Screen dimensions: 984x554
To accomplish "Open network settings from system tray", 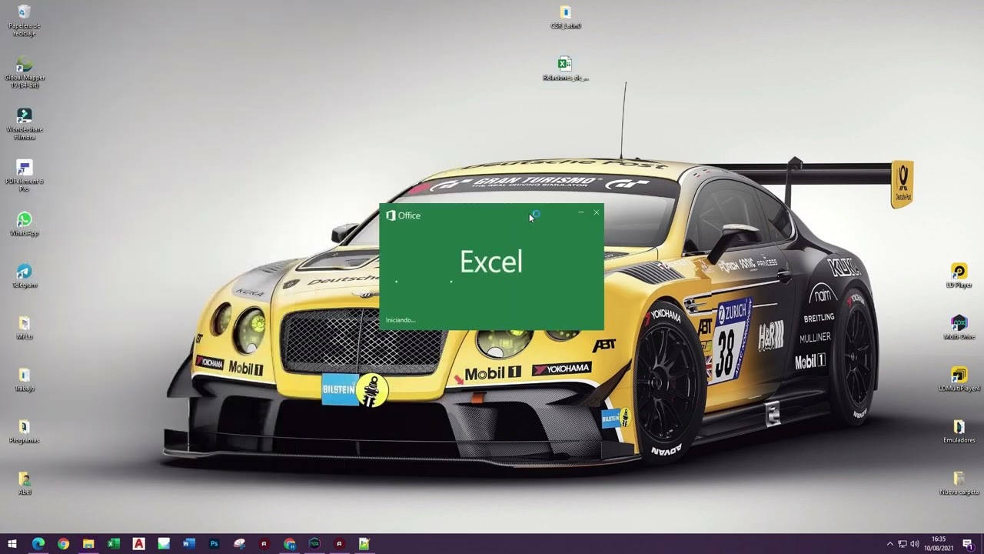I will click(x=903, y=544).
